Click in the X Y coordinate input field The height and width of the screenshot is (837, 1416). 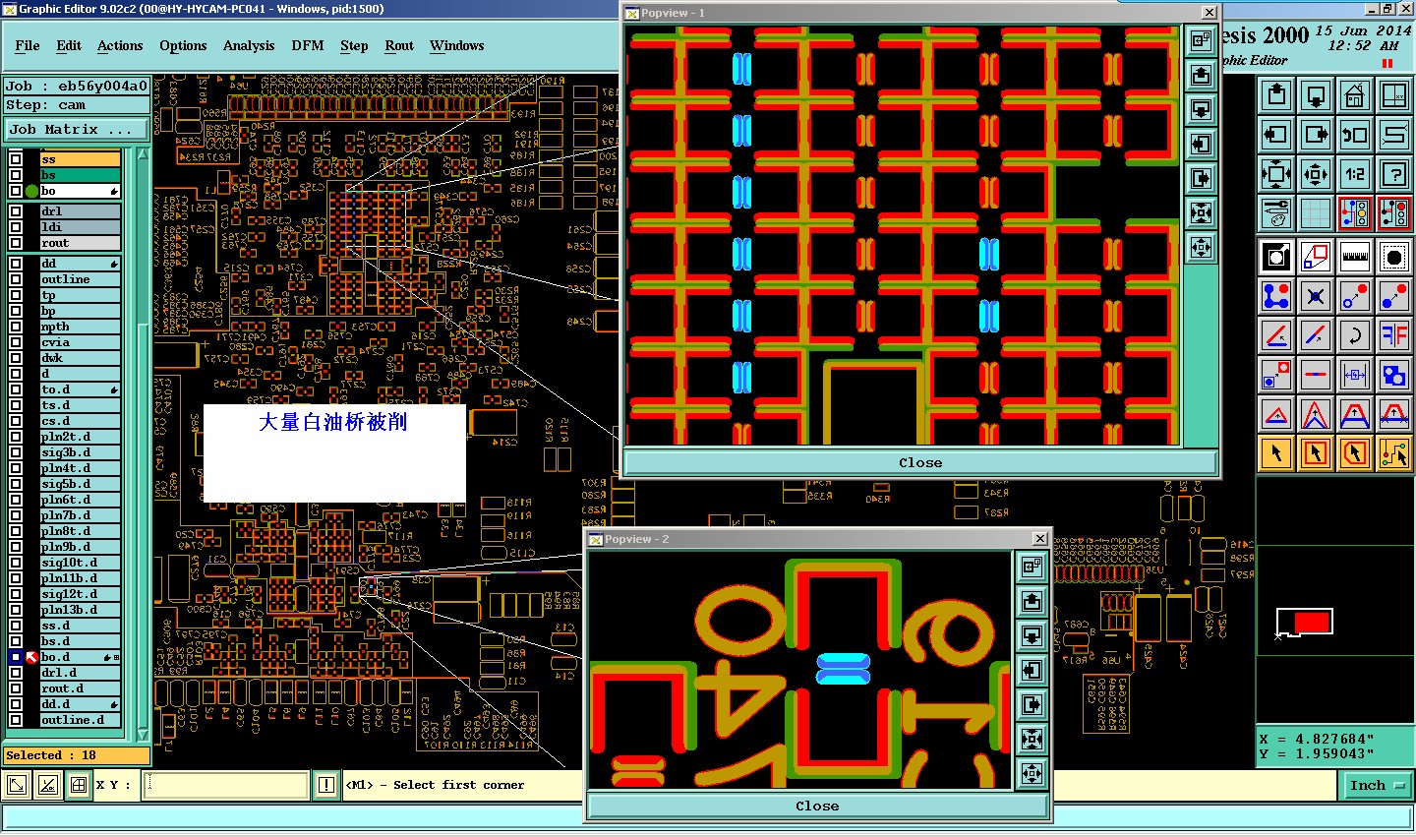click(x=226, y=785)
